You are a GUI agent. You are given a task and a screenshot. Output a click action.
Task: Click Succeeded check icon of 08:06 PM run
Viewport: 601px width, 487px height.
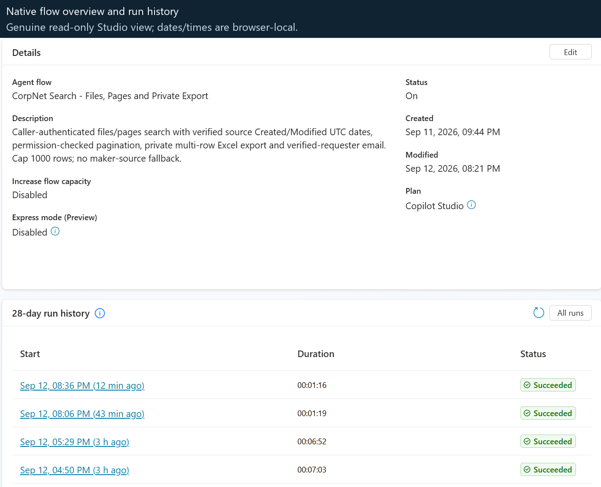tap(527, 413)
